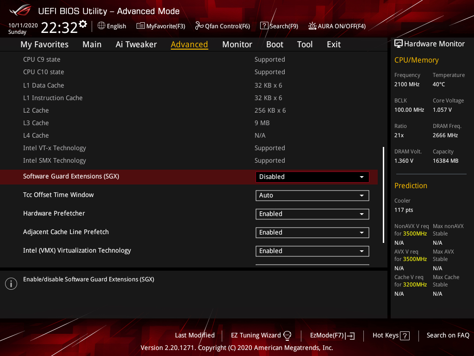Open the Software Guard Extensions dropdown
474x356 pixels.
pos(312,177)
